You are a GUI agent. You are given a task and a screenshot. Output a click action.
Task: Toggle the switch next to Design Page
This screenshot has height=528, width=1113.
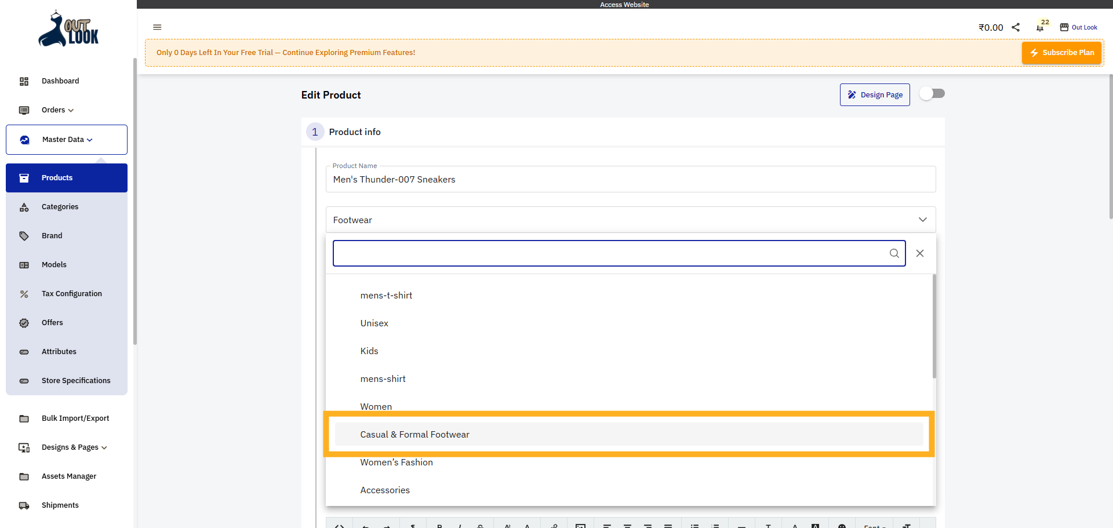932,94
